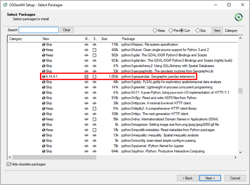Toggle the binary checkbox for python3-geopandas
Screen dimensions: 250x185
tap(87, 77)
